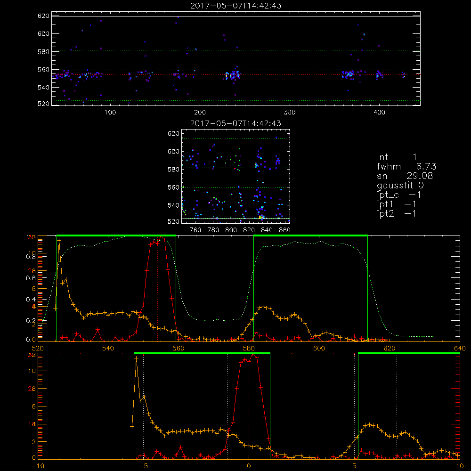This screenshot has width=471, height=471.
Task: Click the middle image's 2017-05-07T14:42:43 title
Action: pyautogui.click(x=236, y=123)
